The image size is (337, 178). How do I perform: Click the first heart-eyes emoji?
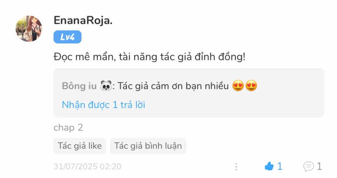(x=238, y=86)
